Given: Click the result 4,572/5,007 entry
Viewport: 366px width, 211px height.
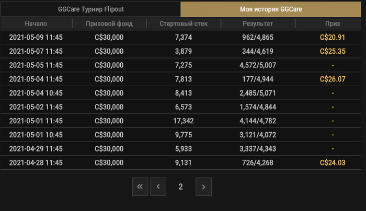Looking at the screenshot, I should coord(258,65).
